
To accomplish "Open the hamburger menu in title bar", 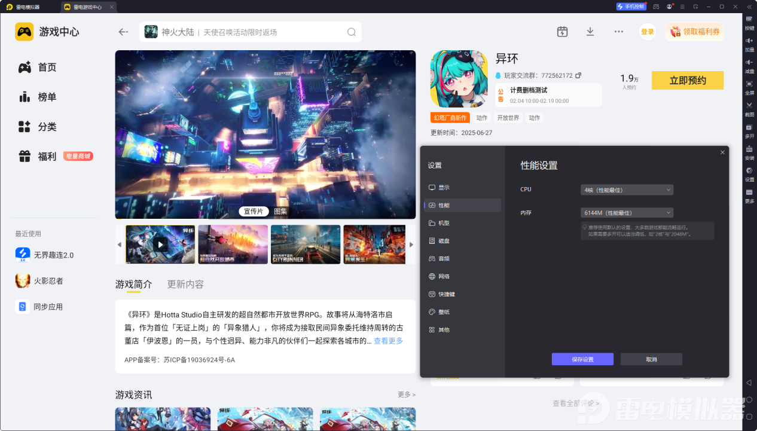I will 682,7.
